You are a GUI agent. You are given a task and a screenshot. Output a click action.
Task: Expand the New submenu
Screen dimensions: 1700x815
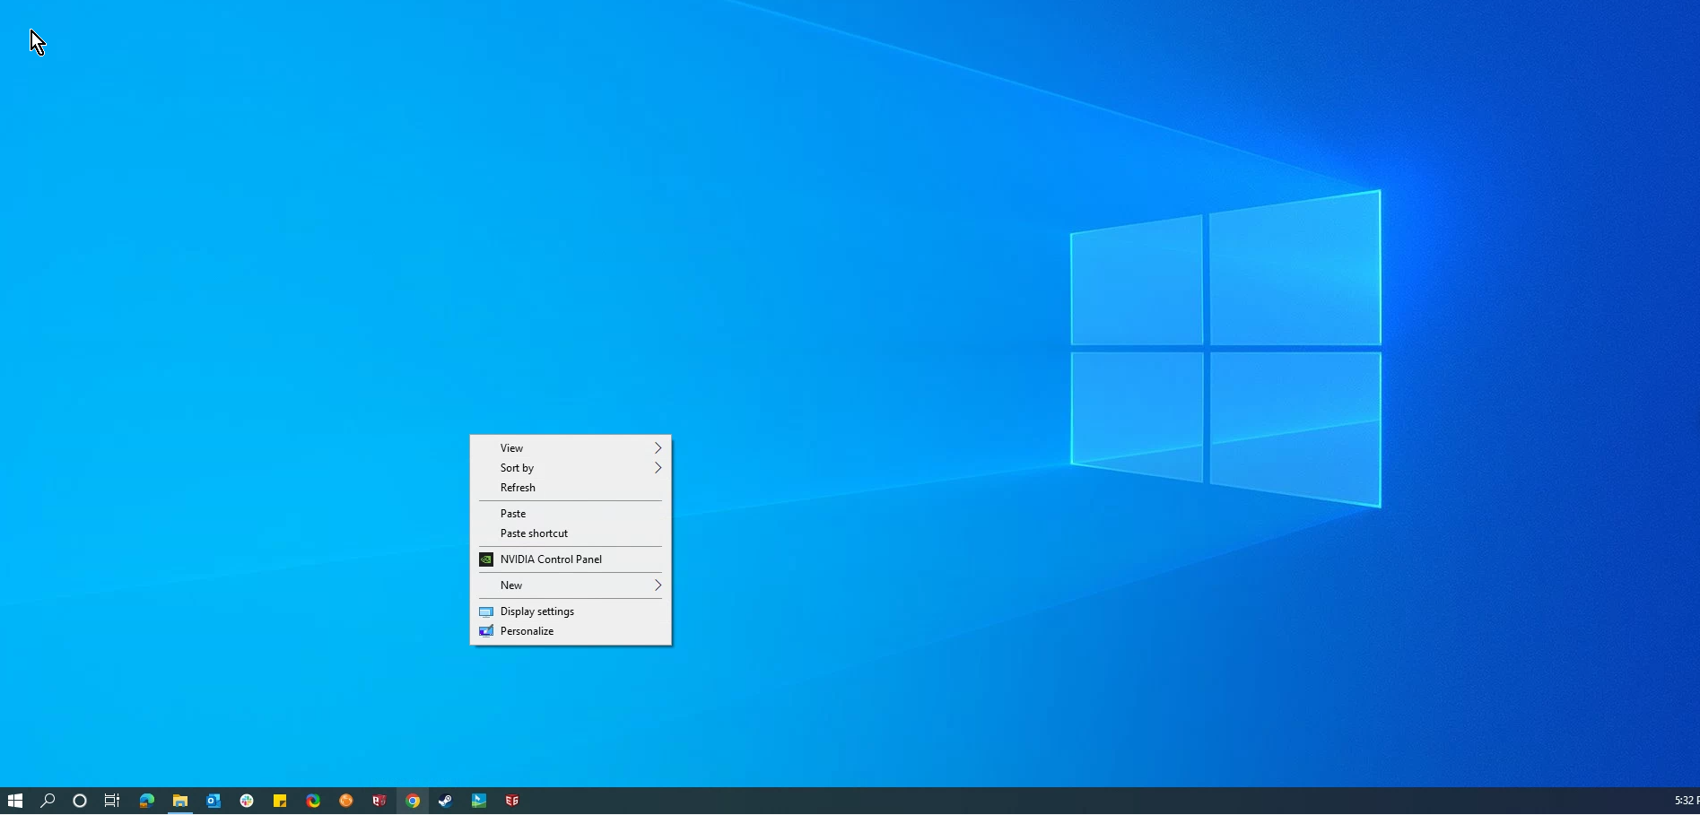(571, 585)
